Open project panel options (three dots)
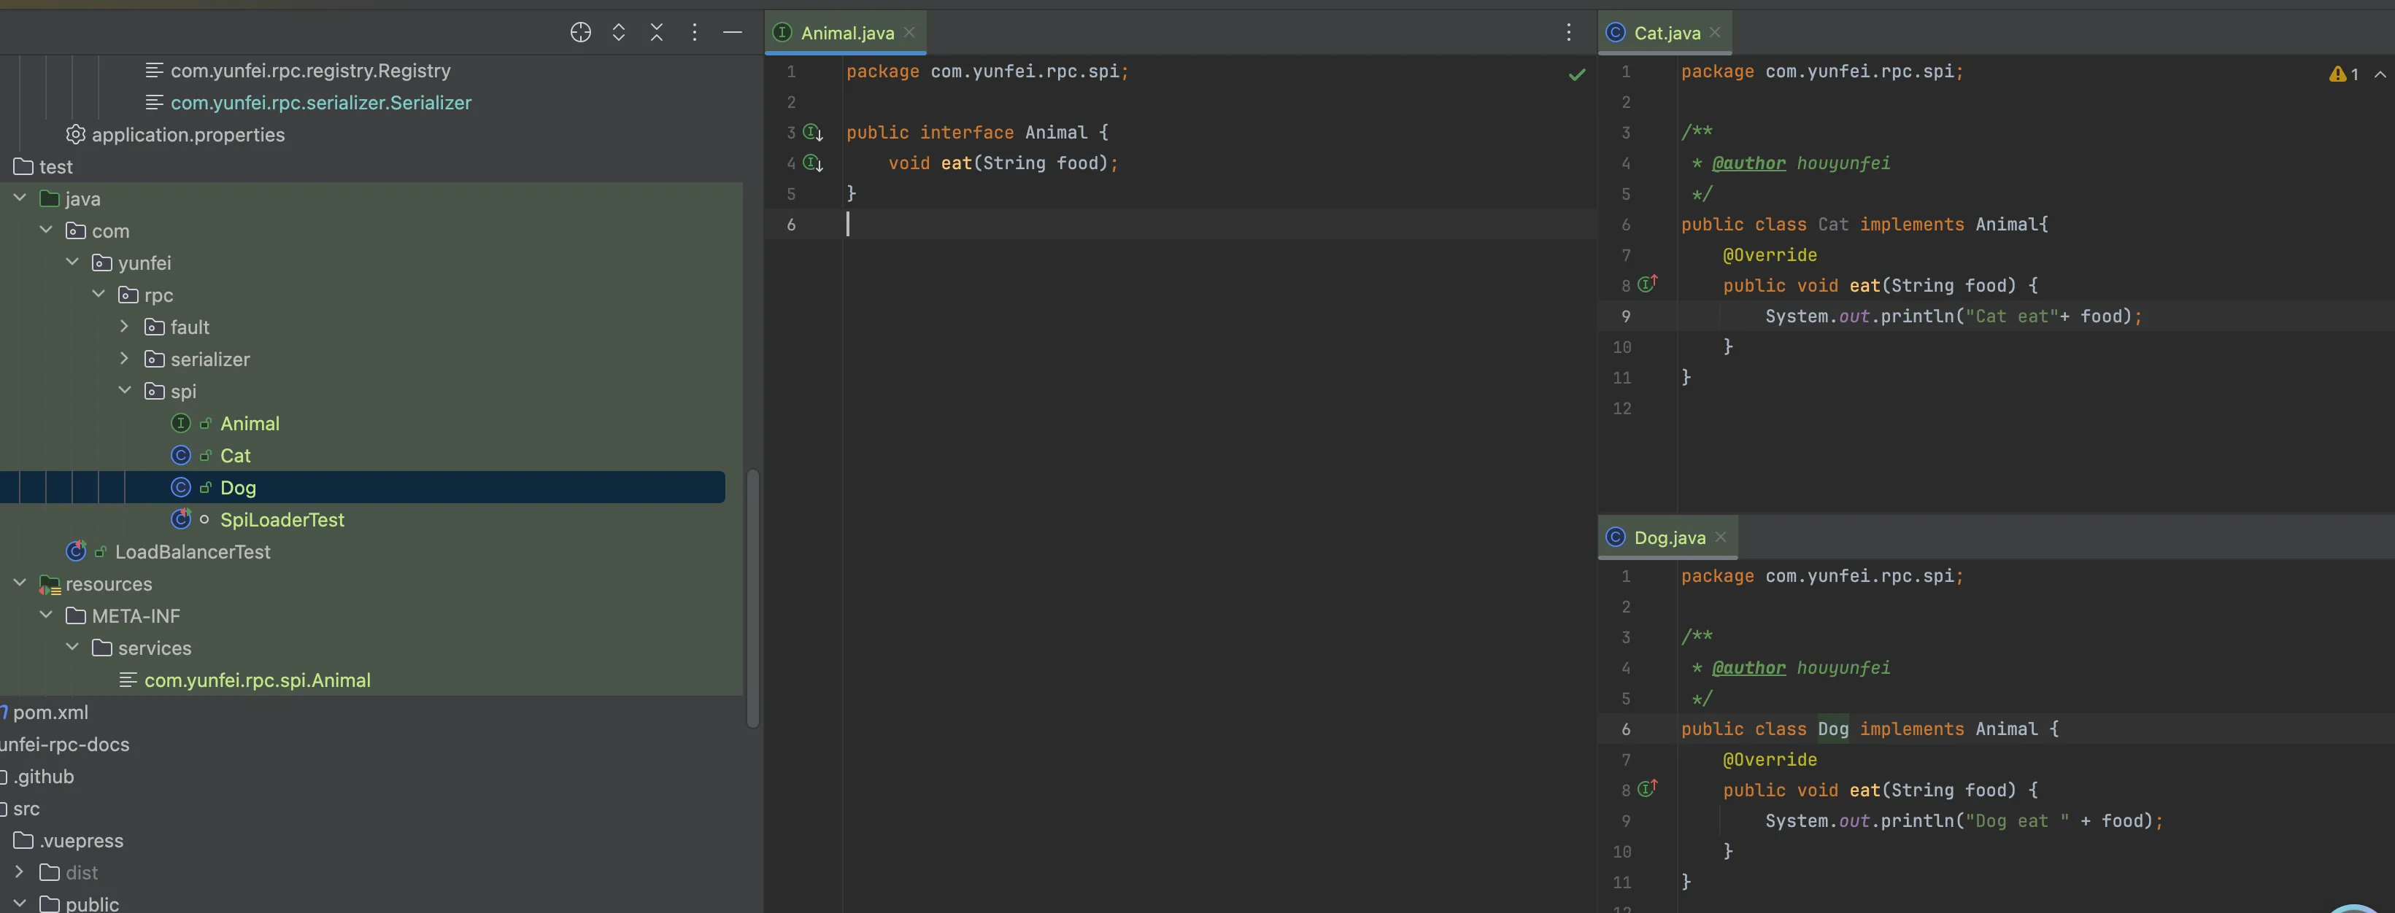This screenshot has height=913, width=2395. point(695,33)
